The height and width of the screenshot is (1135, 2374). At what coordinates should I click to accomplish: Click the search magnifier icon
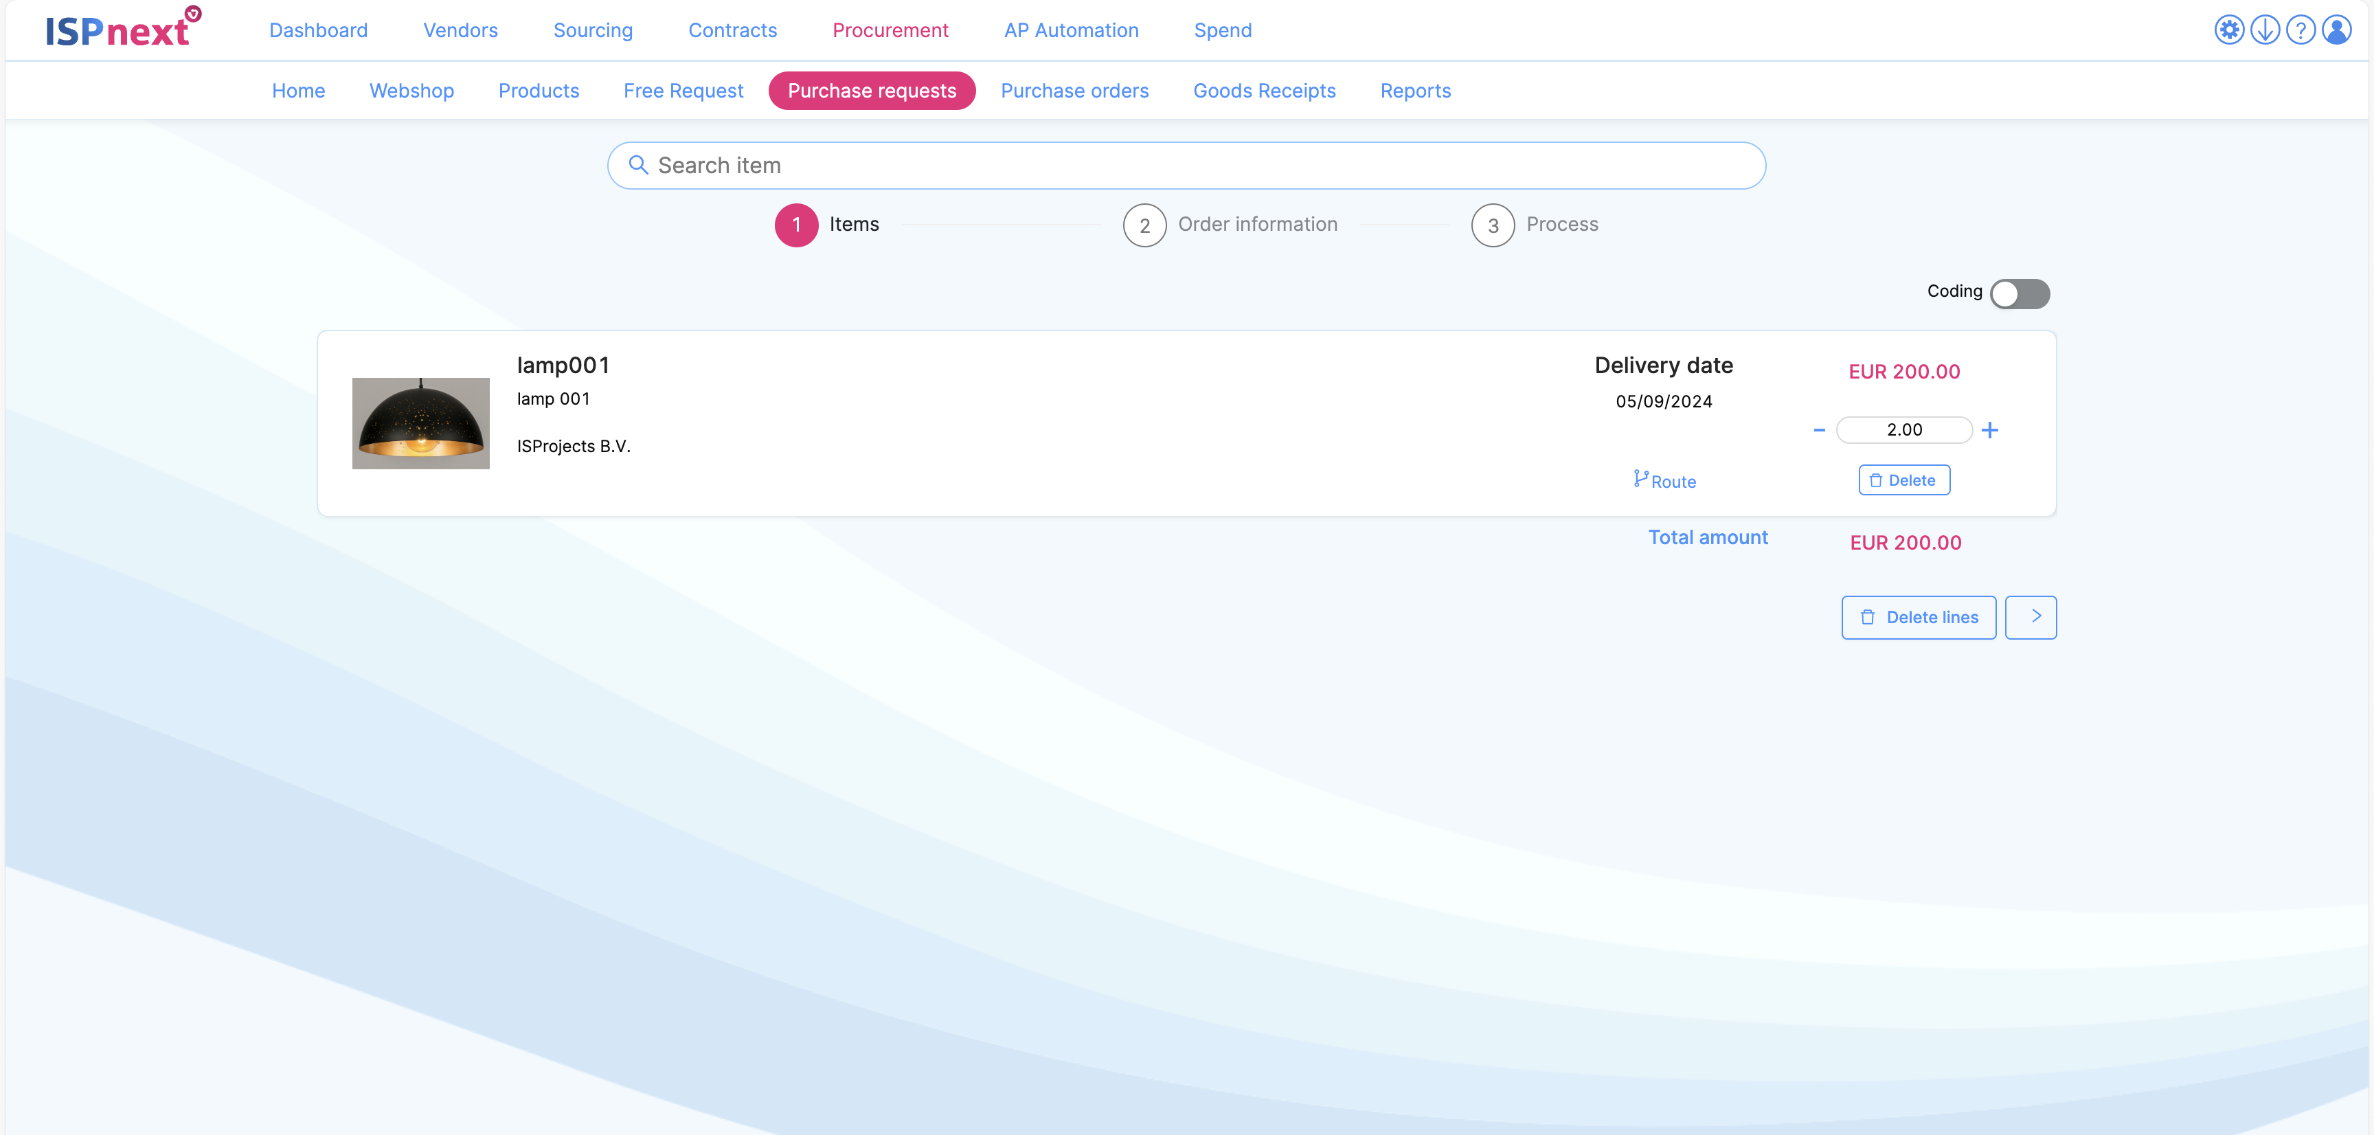point(637,165)
